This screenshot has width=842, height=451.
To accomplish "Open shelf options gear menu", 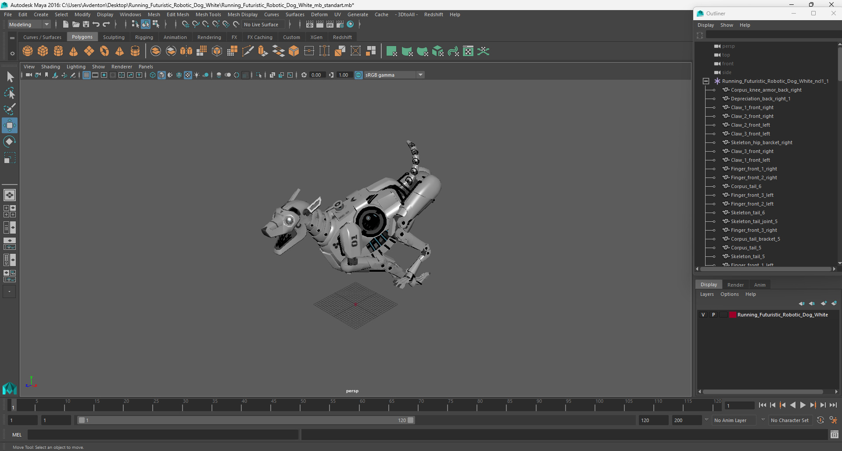I will click(x=12, y=53).
